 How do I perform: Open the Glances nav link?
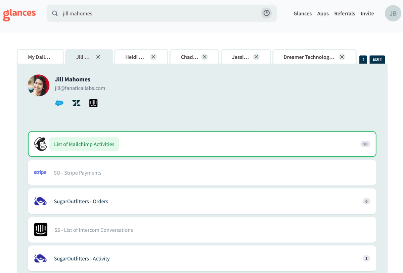tap(303, 13)
